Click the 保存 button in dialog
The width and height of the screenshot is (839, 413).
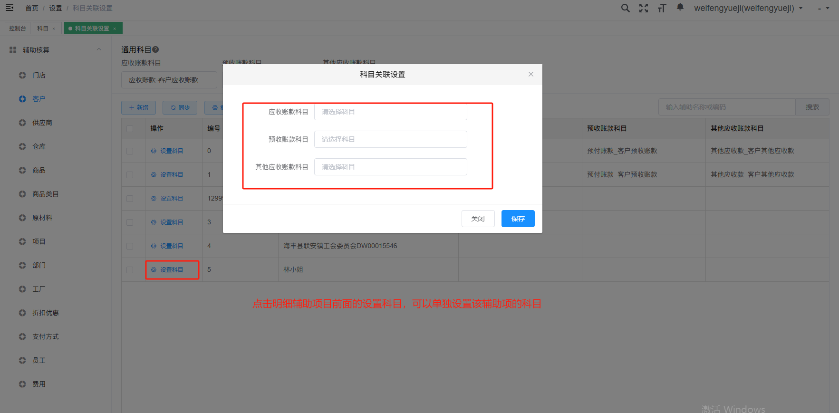(x=518, y=219)
